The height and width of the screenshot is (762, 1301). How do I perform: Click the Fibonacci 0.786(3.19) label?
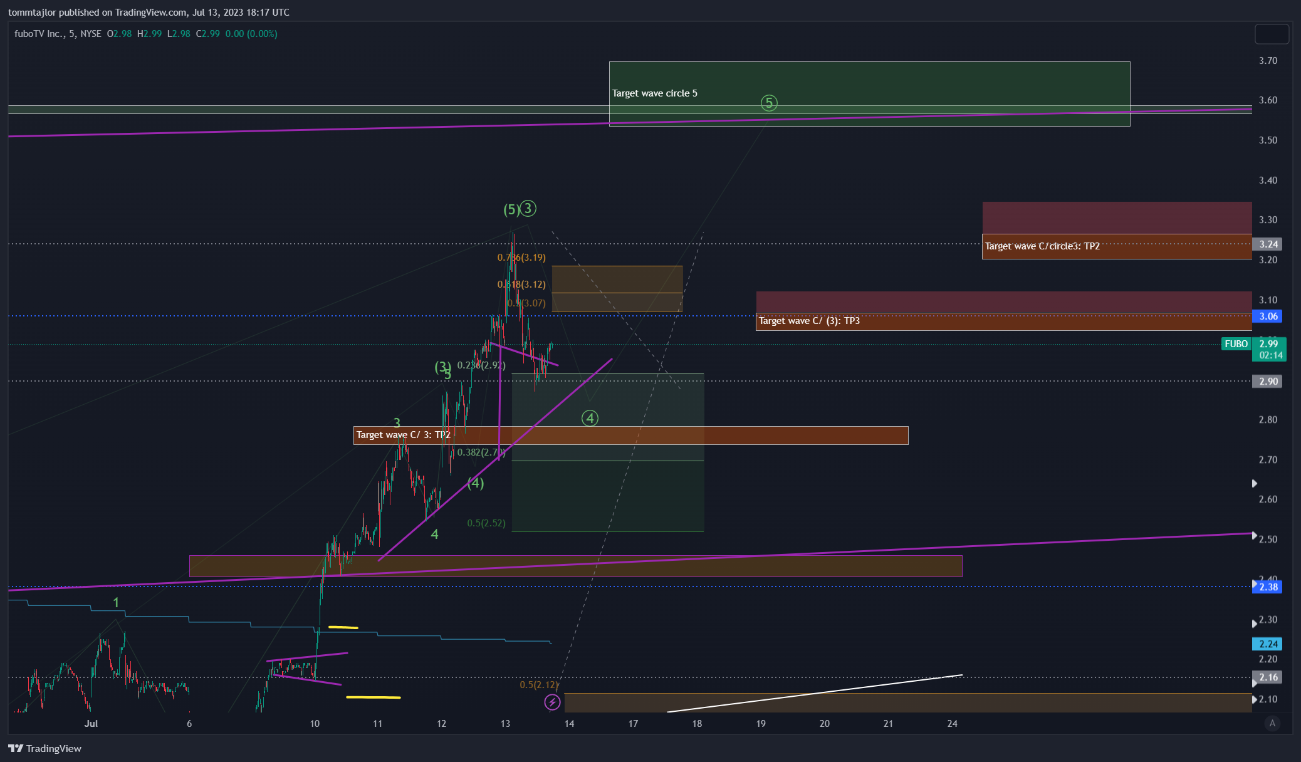(x=521, y=258)
